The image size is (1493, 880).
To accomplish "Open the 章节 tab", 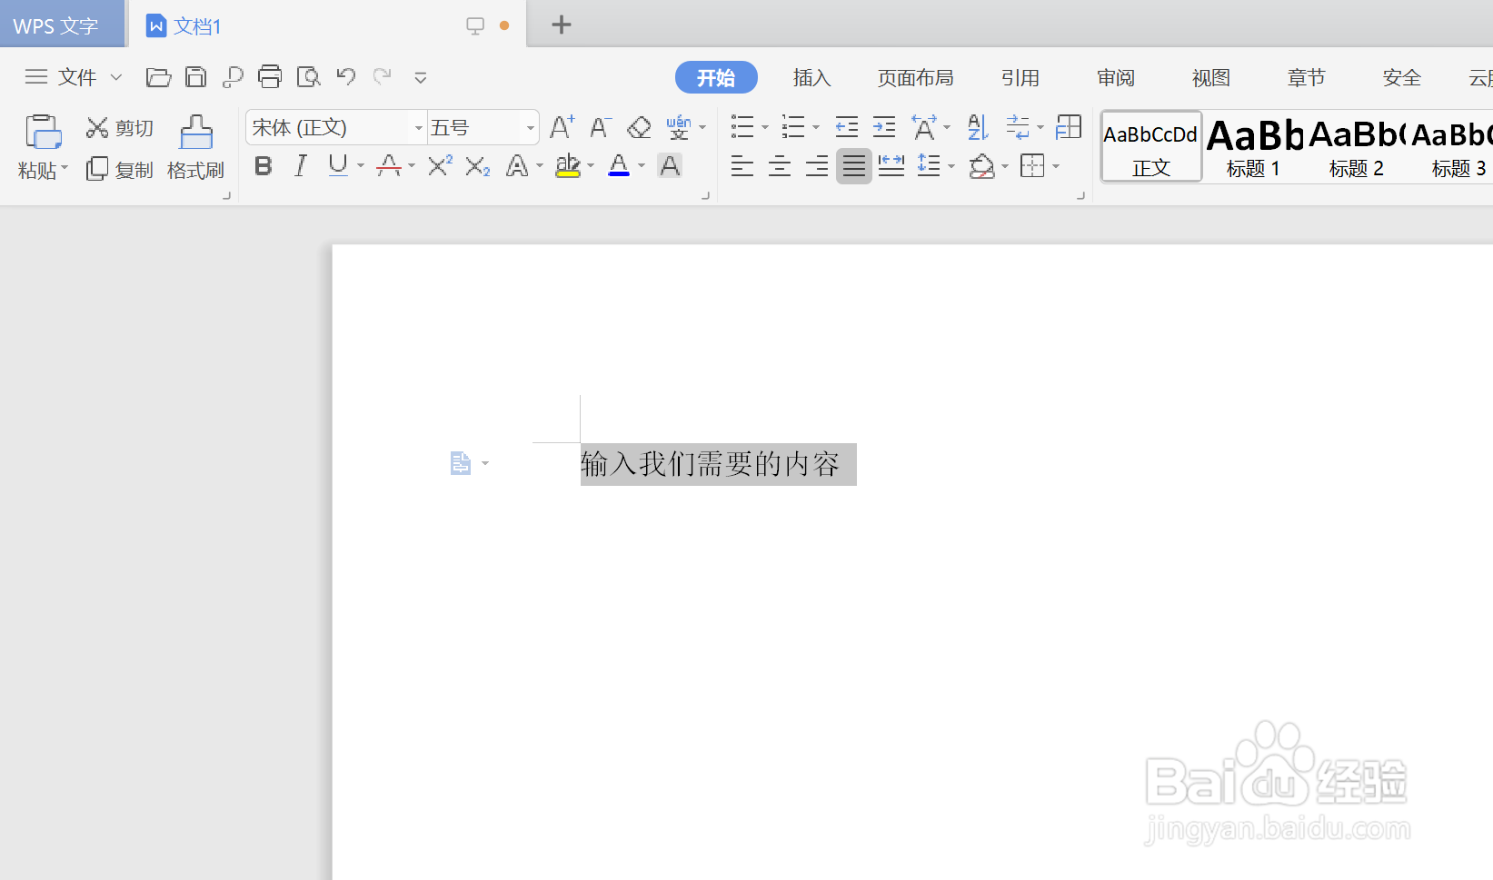I will click(1306, 78).
